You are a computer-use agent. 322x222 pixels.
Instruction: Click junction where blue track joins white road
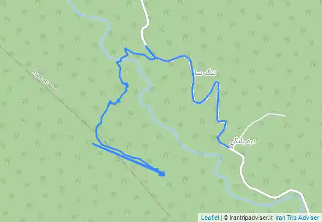146,46
